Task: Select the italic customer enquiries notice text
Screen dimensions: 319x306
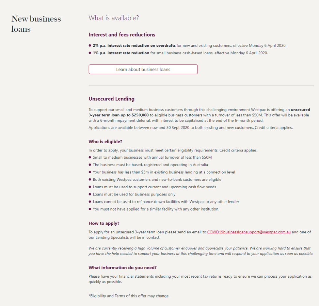Action: pyautogui.click(x=201, y=251)
